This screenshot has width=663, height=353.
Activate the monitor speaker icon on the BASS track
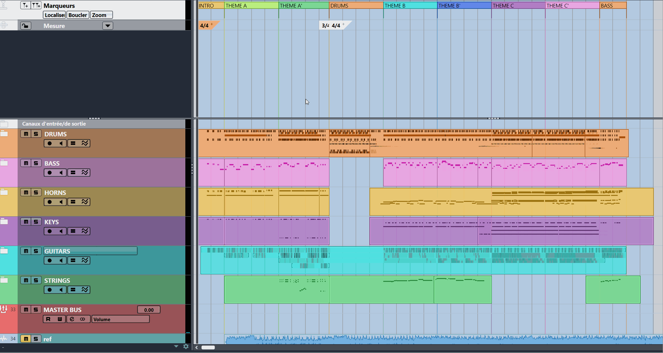click(61, 172)
